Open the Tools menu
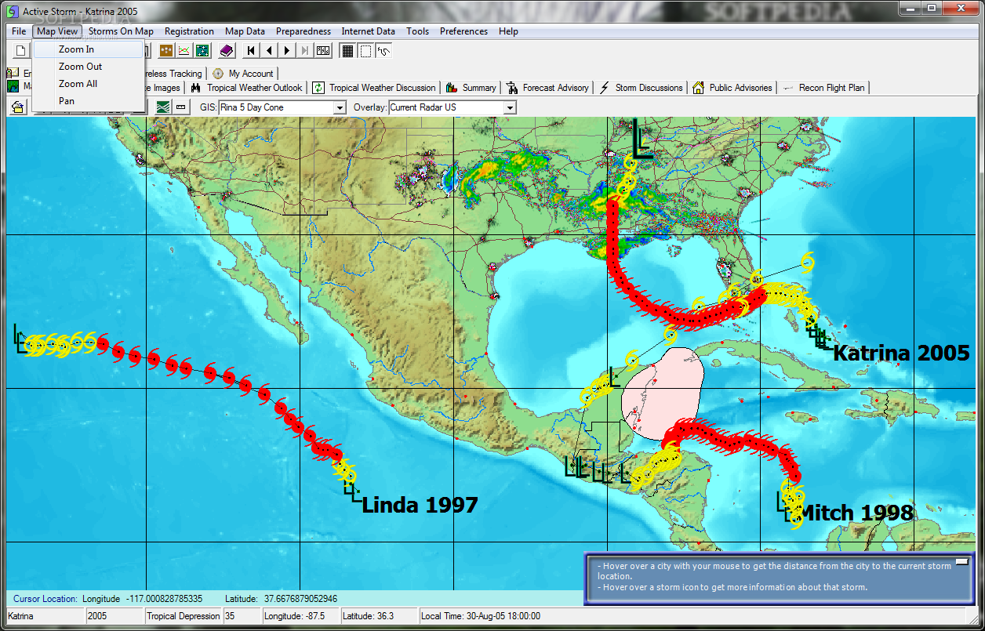This screenshot has width=985, height=631. pyautogui.click(x=417, y=31)
